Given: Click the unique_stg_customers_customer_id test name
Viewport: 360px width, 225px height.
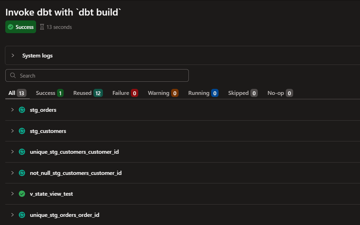Looking at the screenshot, I should pyautogui.click(x=74, y=152).
